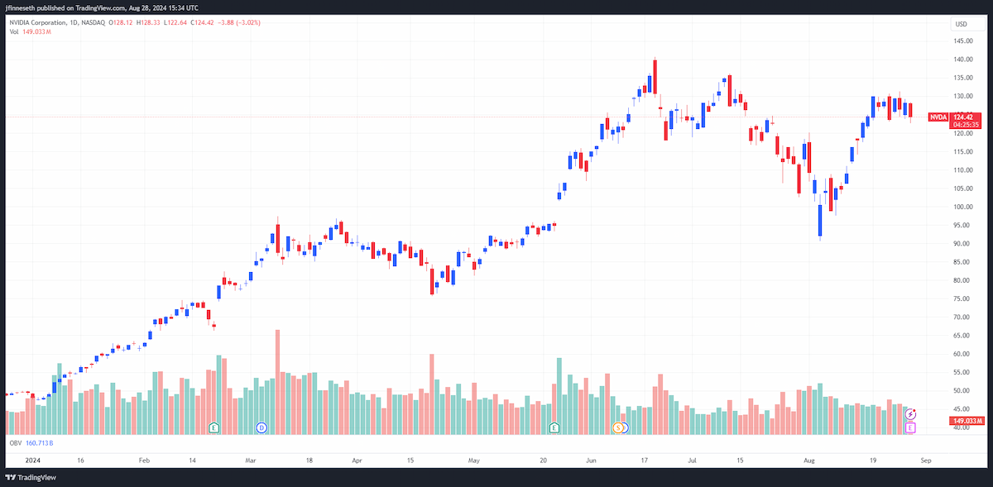
Task: Click the 90.00 price axis label
Action: [963, 244]
